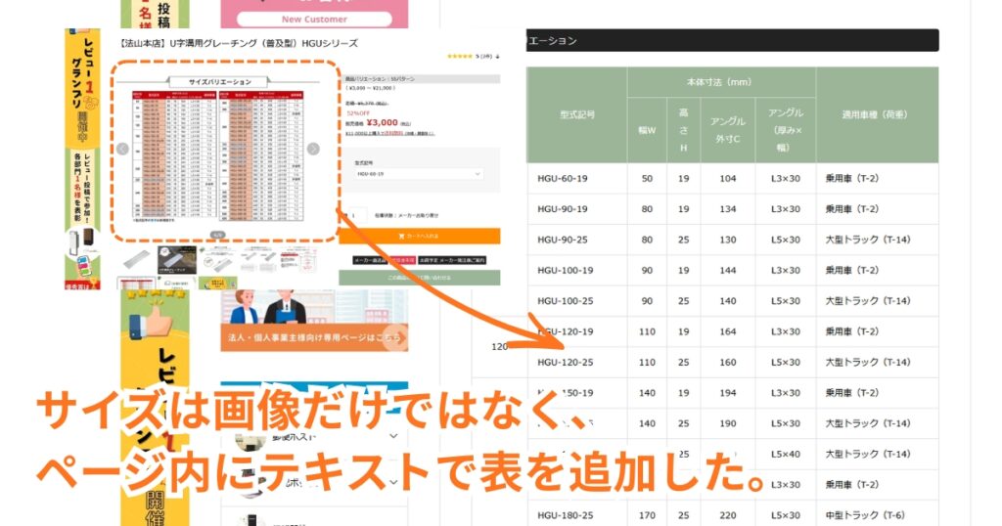Image resolution: width=1002 pixels, height=526 pixels.
Task: Open the 型式記号 dropdown showing HGU-60-19
Action: pyautogui.click(x=419, y=174)
